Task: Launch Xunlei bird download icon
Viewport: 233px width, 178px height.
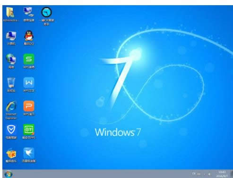Action: pyautogui.click(x=29, y=155)
